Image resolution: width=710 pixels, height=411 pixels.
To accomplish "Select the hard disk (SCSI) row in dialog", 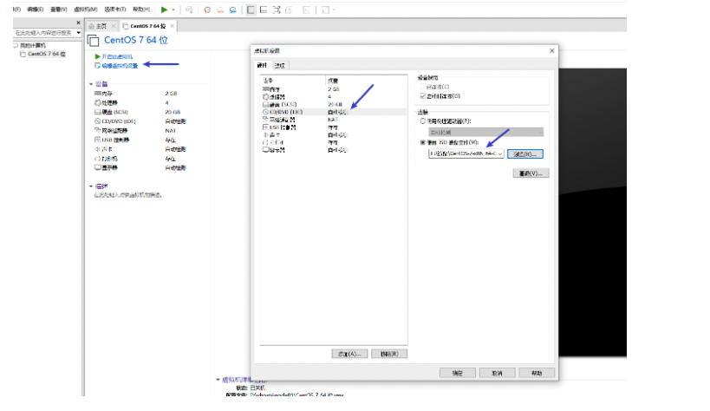I will click(282, 104).
